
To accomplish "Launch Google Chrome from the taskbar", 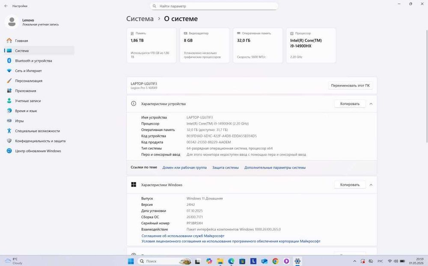I will 275,261.
